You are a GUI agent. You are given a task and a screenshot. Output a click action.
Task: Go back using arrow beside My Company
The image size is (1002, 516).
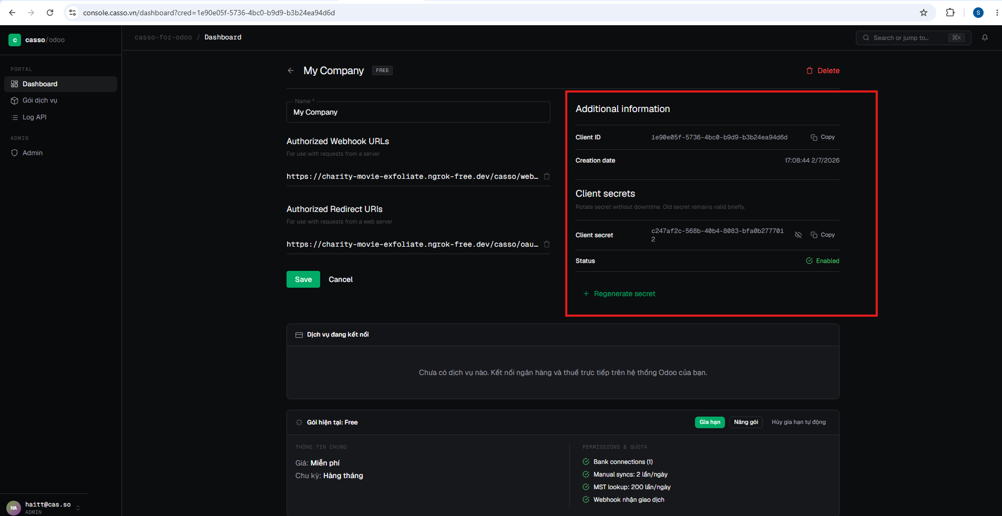291,70
